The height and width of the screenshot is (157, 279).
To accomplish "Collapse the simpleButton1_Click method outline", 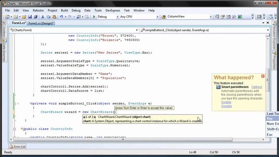I will tap(14, 104).
